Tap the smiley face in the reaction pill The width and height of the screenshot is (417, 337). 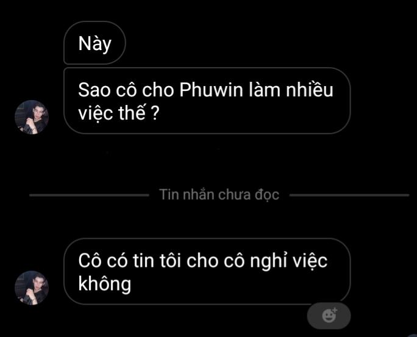pos(329,316)
